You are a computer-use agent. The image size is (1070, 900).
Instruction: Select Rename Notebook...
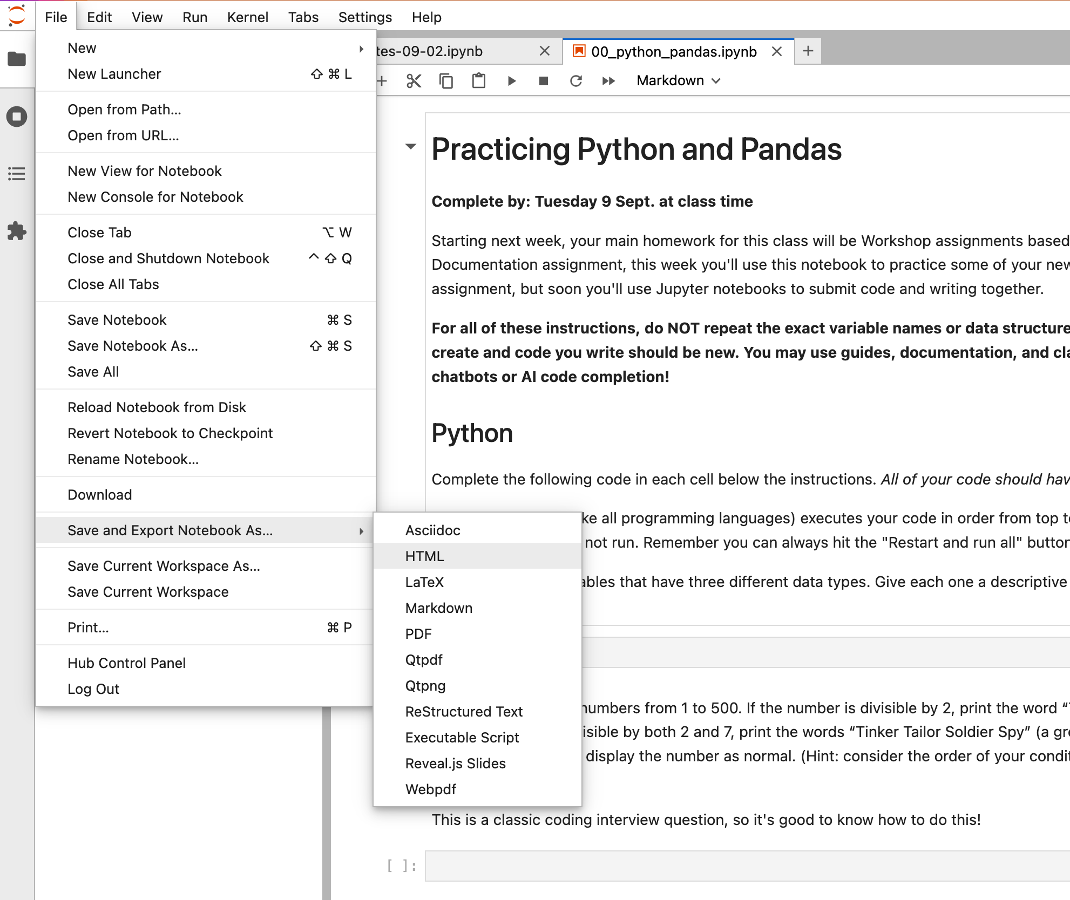click(206, 459)
